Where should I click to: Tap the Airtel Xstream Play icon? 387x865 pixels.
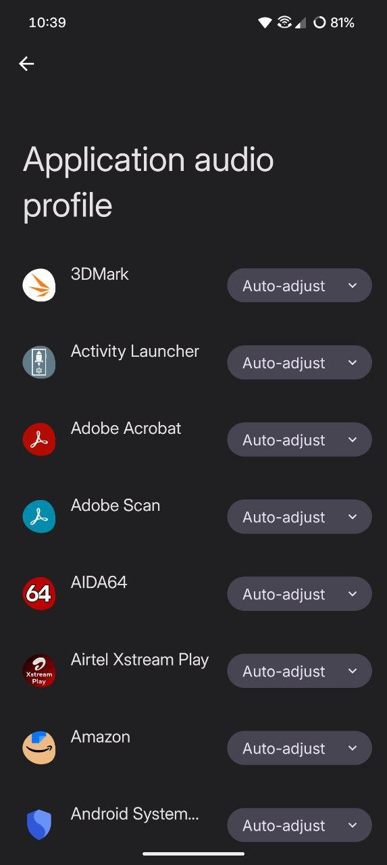(x=39, y=670)
